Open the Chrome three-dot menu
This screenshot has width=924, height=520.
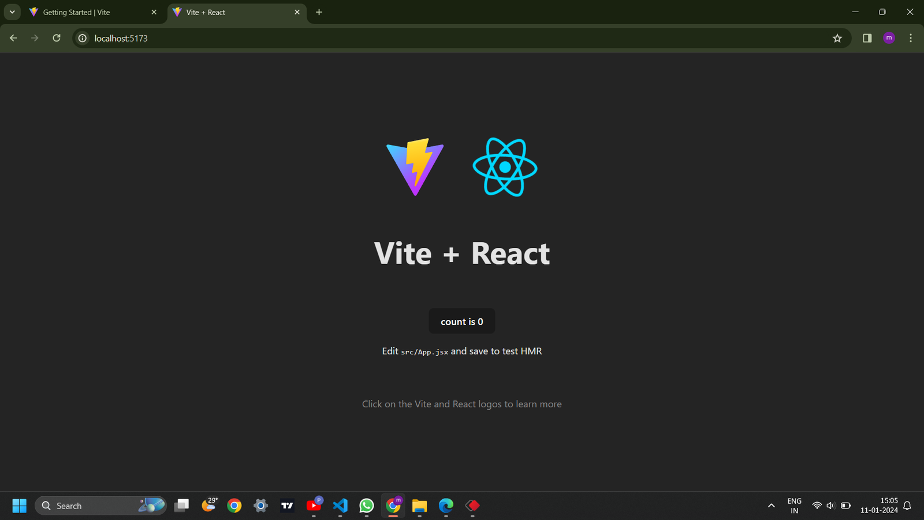tap(911, 38)
